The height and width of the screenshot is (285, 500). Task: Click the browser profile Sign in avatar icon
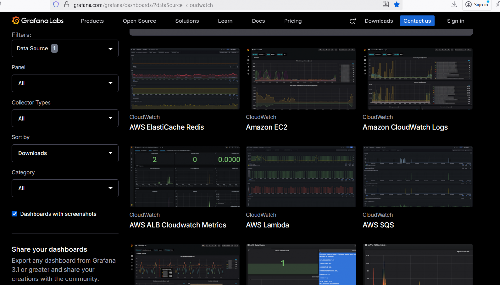[469, 4]
